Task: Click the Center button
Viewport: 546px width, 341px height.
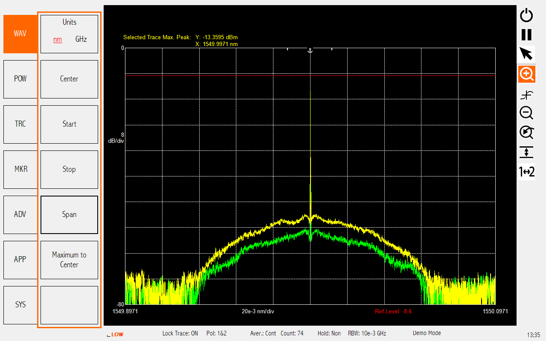Action: [69, 79]
